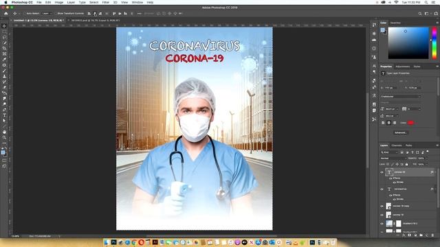Switch to the Channels tab
440x247 pixels.
click(x=397, y=145)
